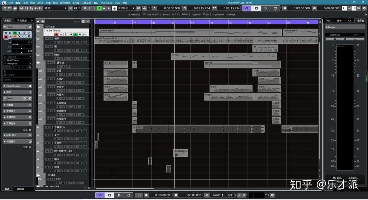The height and width of the screenshot is (200, 368).
Task: Open inspector setup gear below 音频电平
Action: pos(30,130)
